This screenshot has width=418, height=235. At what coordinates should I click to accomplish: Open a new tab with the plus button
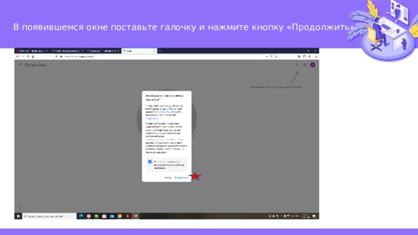160,51
